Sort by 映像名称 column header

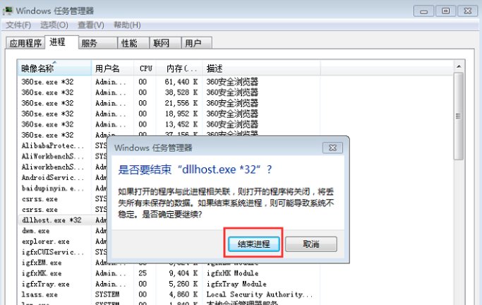tap(54, 68)
